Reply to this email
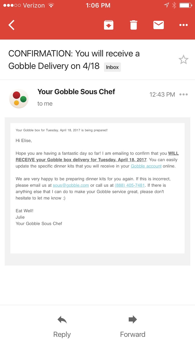The image size is (195, 347). click(x=62, y=326)
